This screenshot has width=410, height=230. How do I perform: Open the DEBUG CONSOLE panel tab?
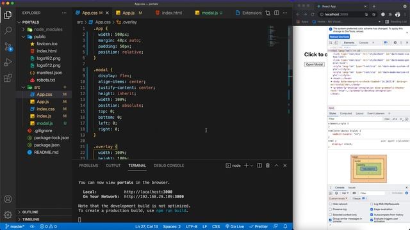tap(168, 165)
